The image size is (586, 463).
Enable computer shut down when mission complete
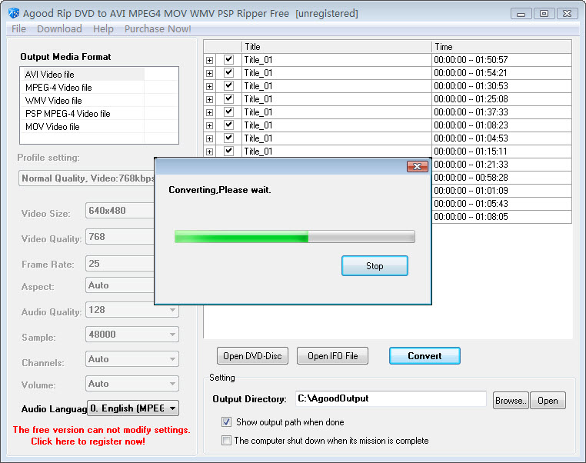coord(226,440)
